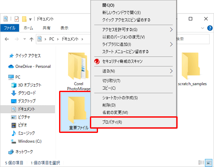Switch to the 表示 ribbon tab

64,28
